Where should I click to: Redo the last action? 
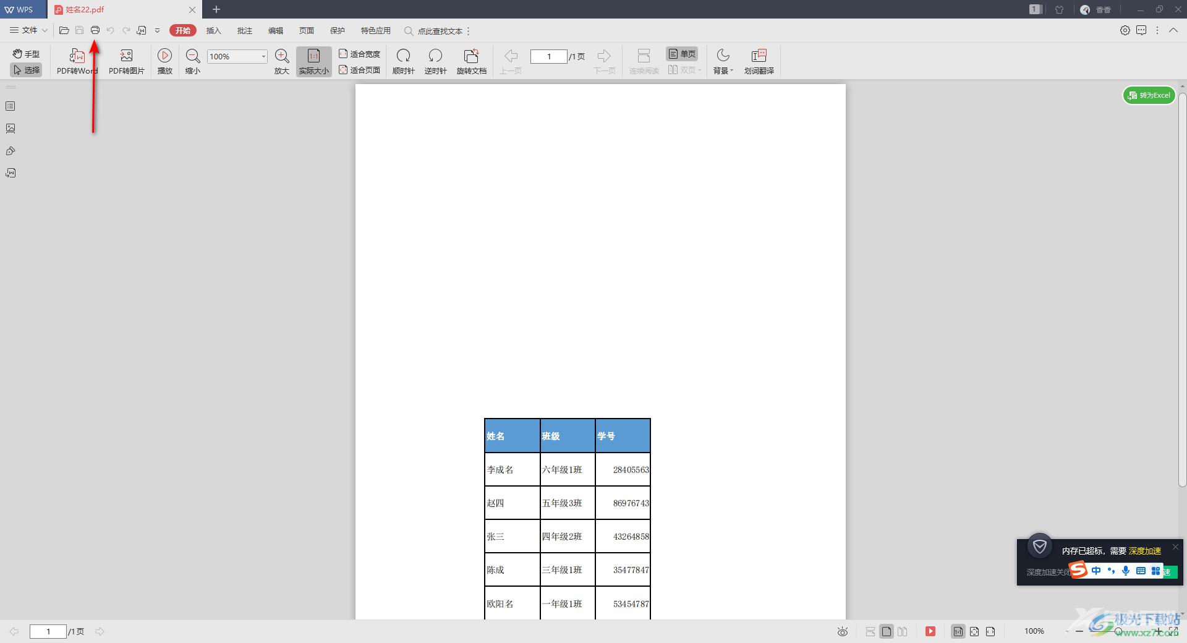(126, 30)
